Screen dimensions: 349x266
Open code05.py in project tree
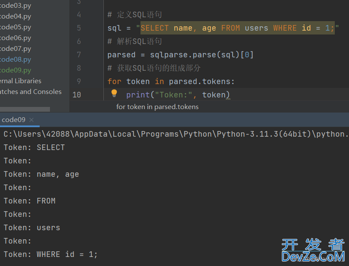click(16, 27)
